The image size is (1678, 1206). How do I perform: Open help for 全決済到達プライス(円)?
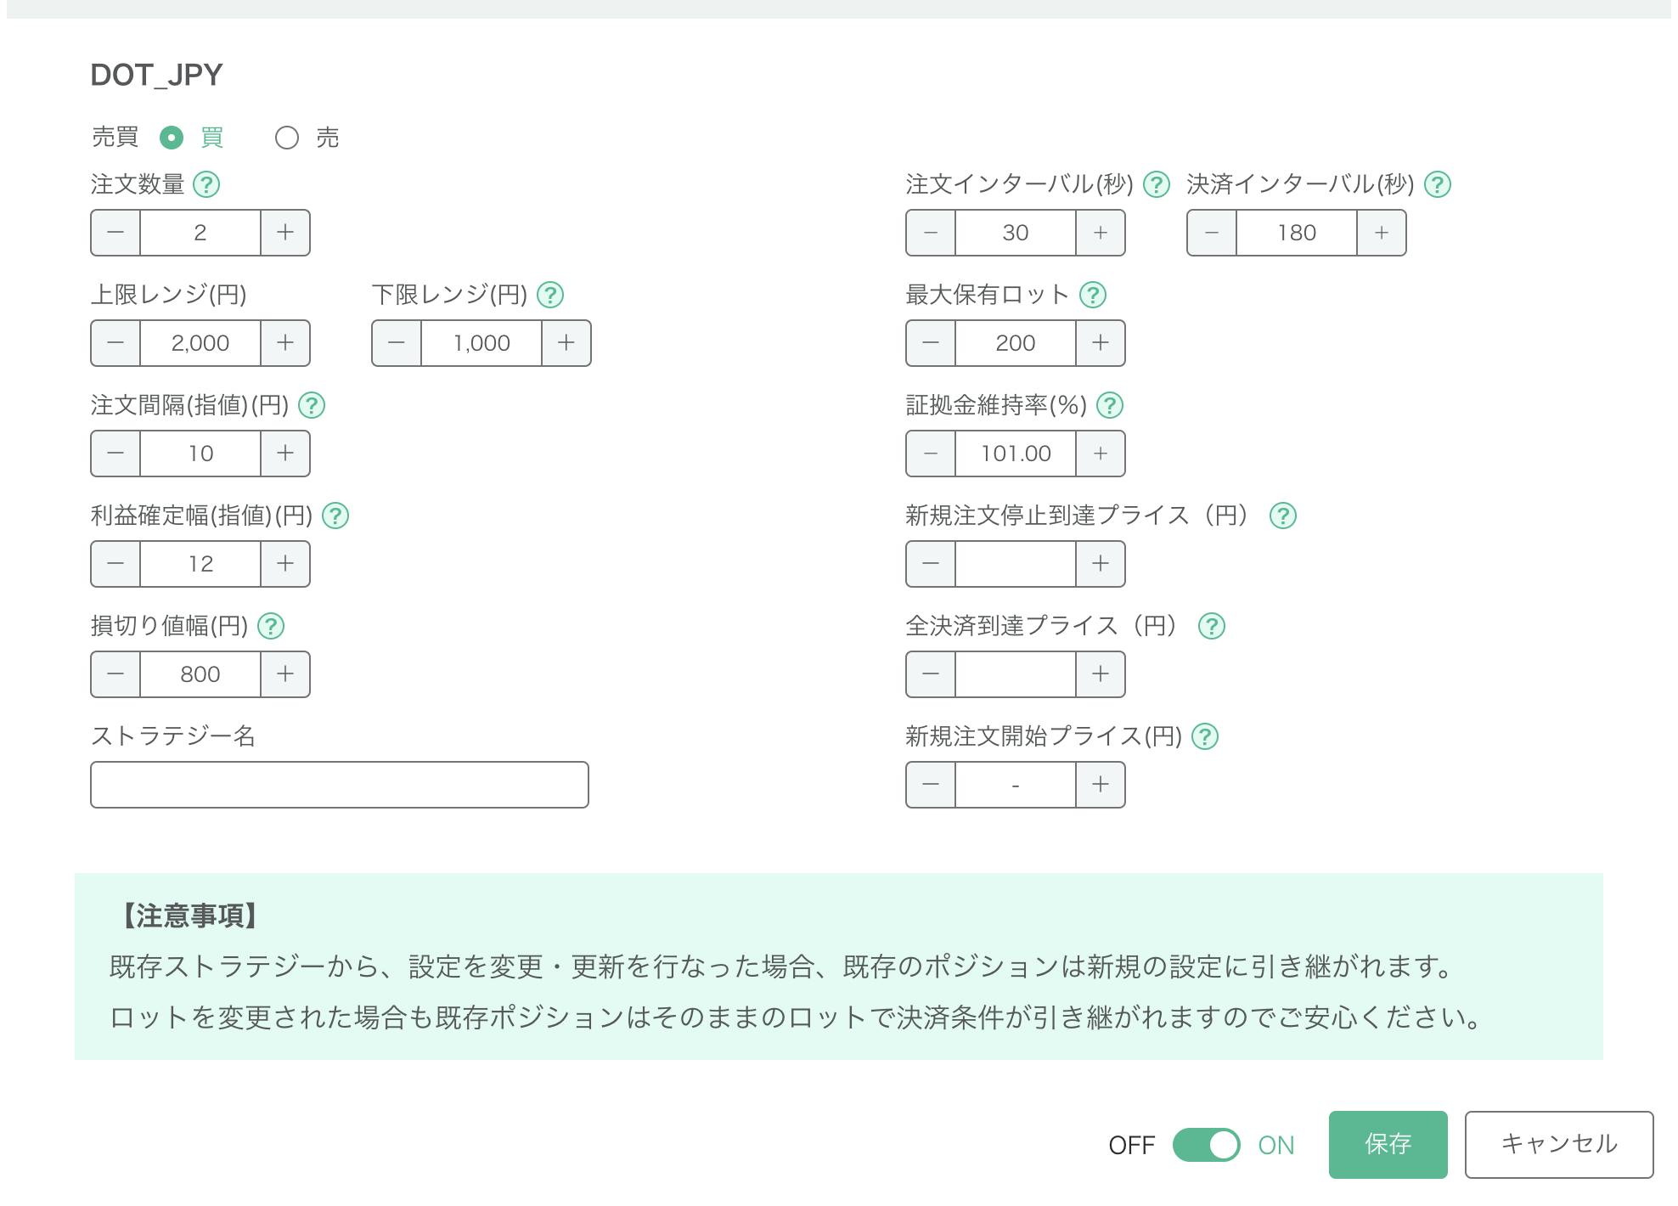tap(1213, 626)
